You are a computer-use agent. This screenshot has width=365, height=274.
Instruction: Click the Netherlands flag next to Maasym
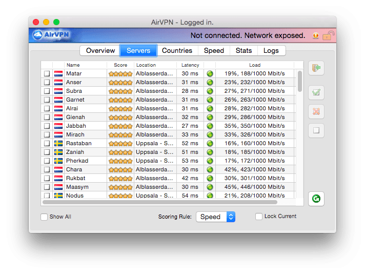(58, 187)
